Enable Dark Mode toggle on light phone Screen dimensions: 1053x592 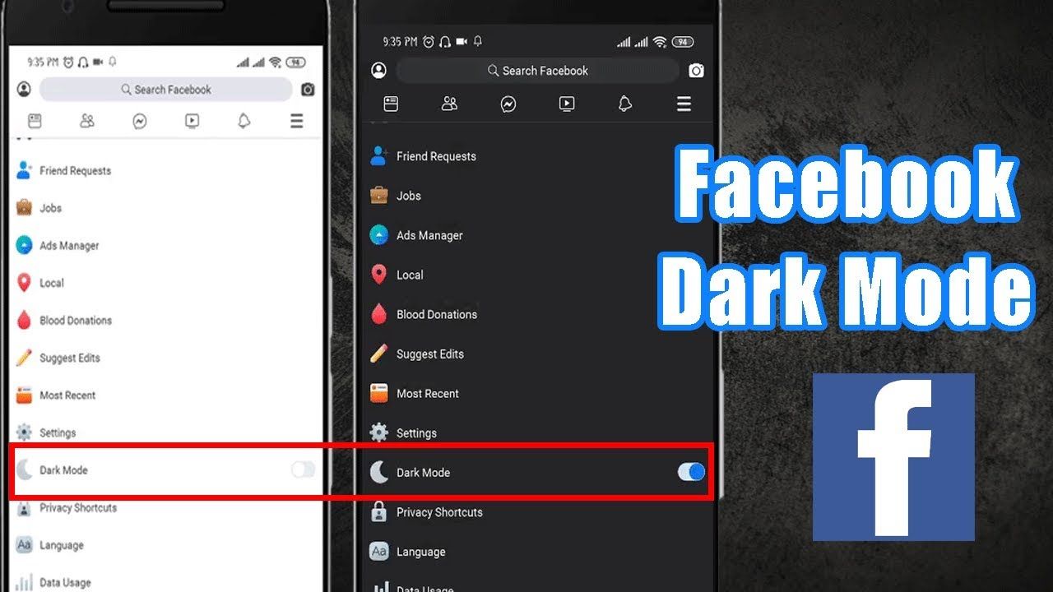click(303, 469)
